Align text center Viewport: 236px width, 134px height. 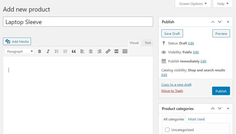tap(91, 51)
